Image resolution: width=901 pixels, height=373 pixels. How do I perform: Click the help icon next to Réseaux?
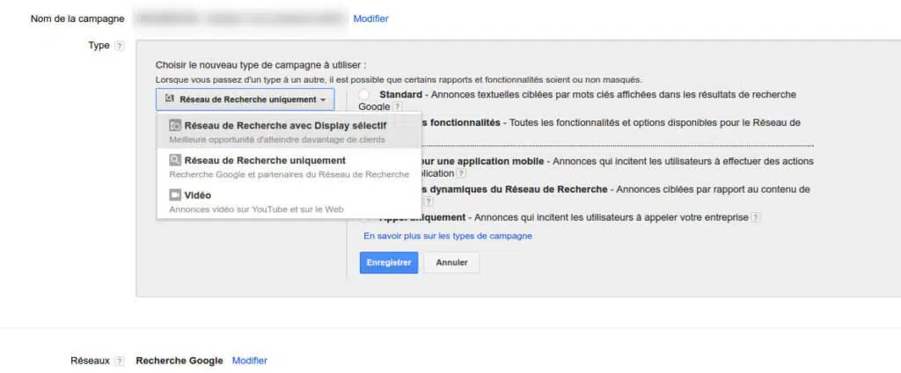120,361
